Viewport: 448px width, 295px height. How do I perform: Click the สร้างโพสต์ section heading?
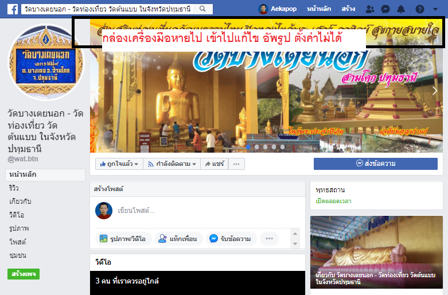[108, 189]
